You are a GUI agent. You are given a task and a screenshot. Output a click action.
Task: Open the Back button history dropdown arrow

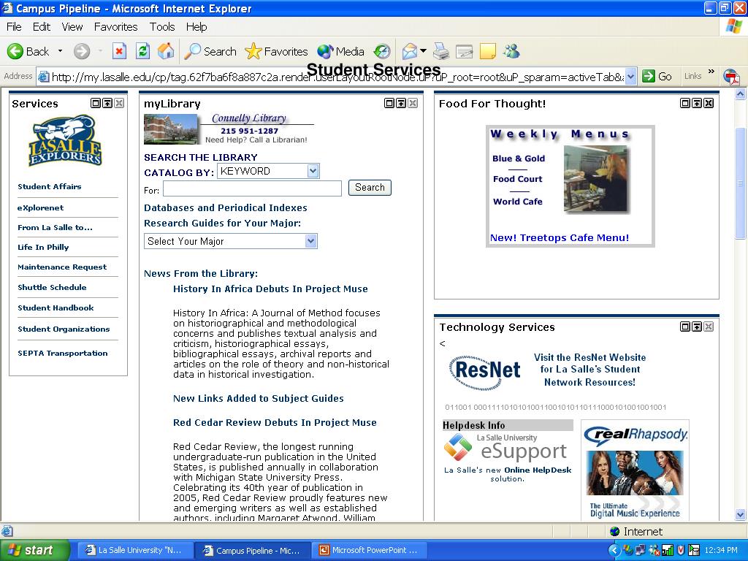click(x=60, y=51)
